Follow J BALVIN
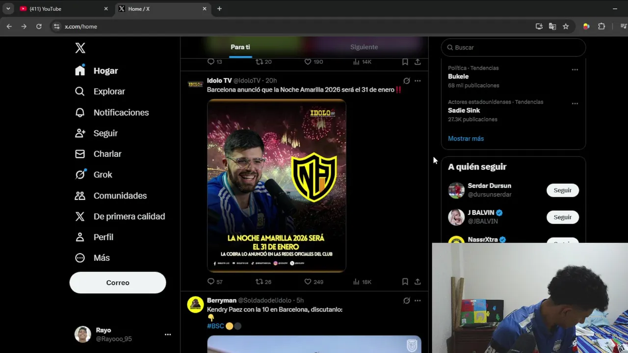 (563, 217)
